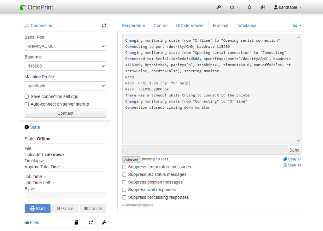The image size is (323, 231).
Task: Open the Baudrate dropdown
Action: pos(66,66)
